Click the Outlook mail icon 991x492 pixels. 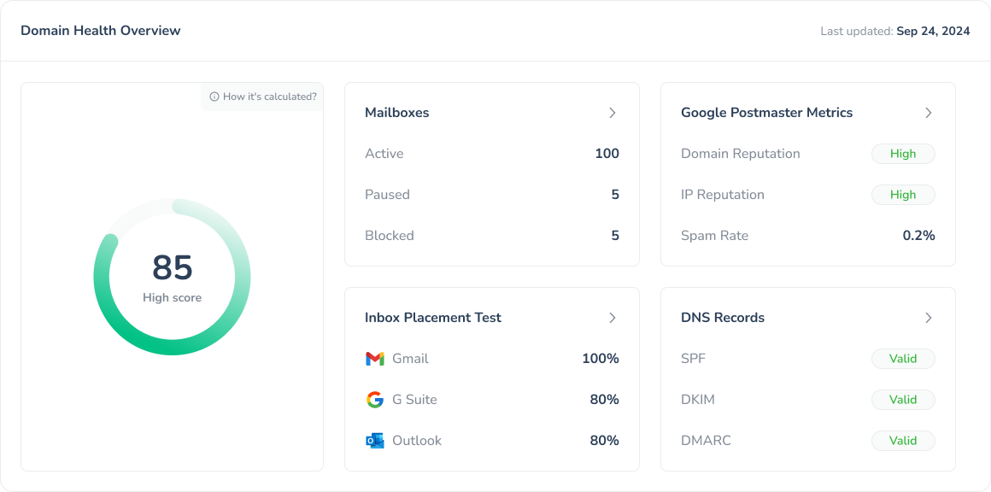pyautogui.click(x=374, y=441)
